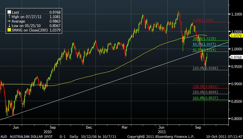This screenshot has width=243, height=139.
Task: Select the 1.0379 SMAVG legend value
Action: coord(55,30)
